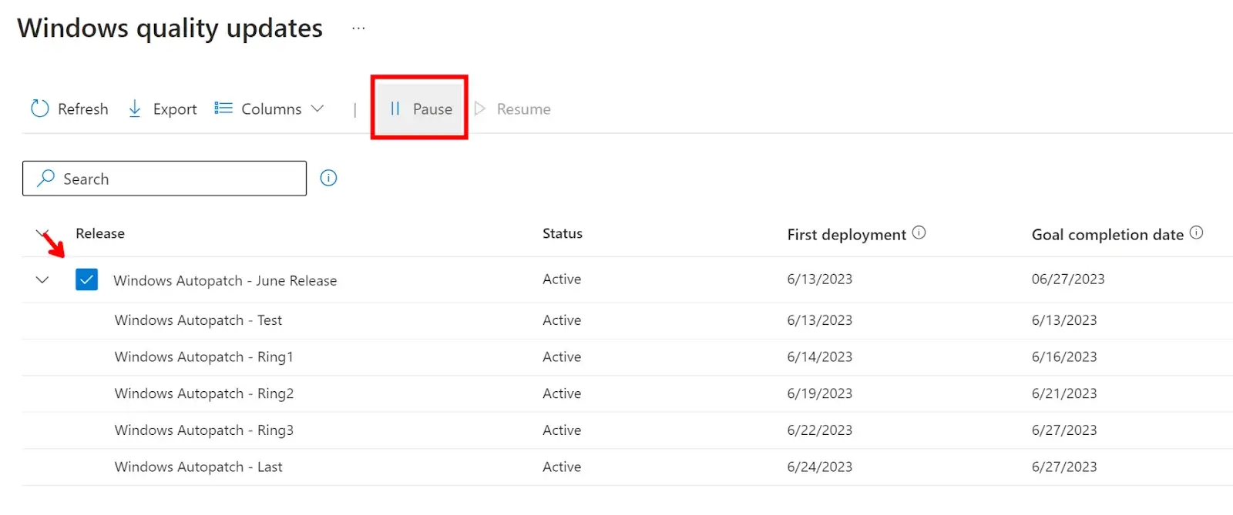Click info icon beside First deployment header

[x=919, y=232]
